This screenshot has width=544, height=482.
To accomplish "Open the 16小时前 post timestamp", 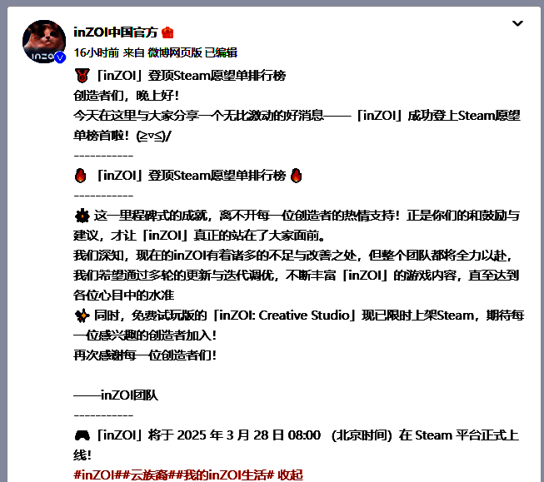I will 96,52.
